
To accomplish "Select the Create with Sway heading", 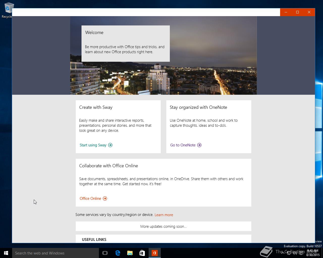I will [96, 107].
